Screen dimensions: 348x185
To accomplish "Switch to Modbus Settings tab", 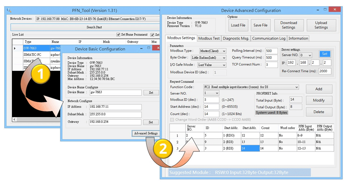I will pos(181,38).
